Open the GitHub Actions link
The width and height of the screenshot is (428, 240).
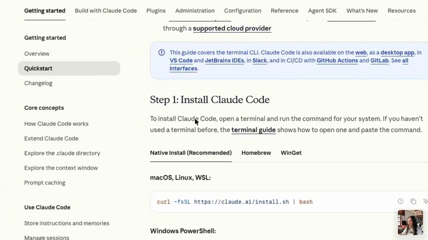pyautogui.click(x=337, y=60)
